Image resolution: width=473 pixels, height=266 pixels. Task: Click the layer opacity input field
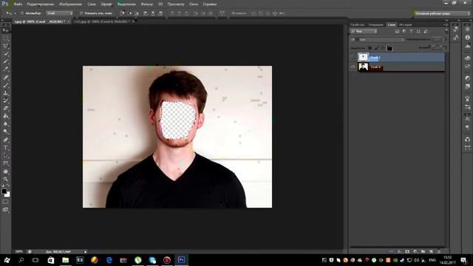[437, 39]
